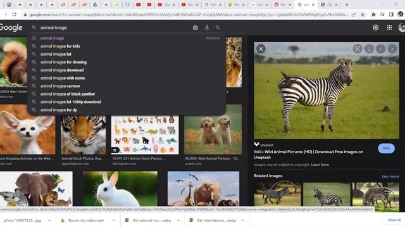This screenshot has height=228, width=405.
Task: Open first related zebra image
Action: (x=277, y=194)
